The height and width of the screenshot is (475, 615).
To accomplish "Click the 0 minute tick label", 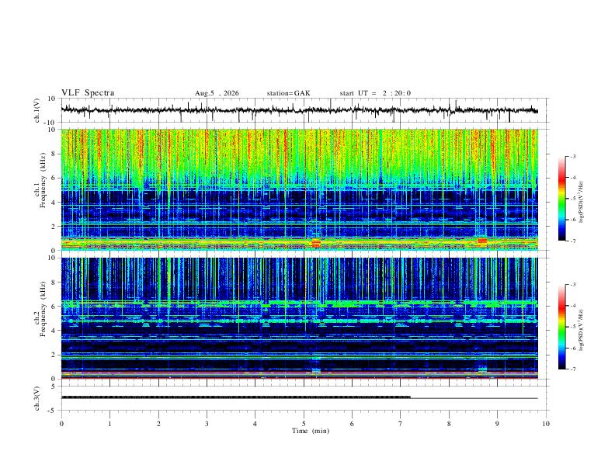I will pyautogui.click(x=61, y=424).
